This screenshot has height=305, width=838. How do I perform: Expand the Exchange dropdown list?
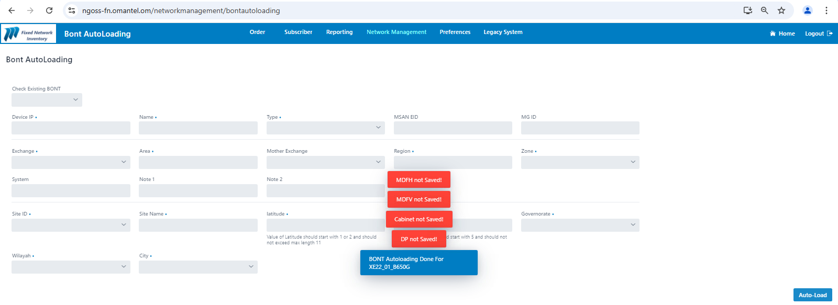coord(71,162)
